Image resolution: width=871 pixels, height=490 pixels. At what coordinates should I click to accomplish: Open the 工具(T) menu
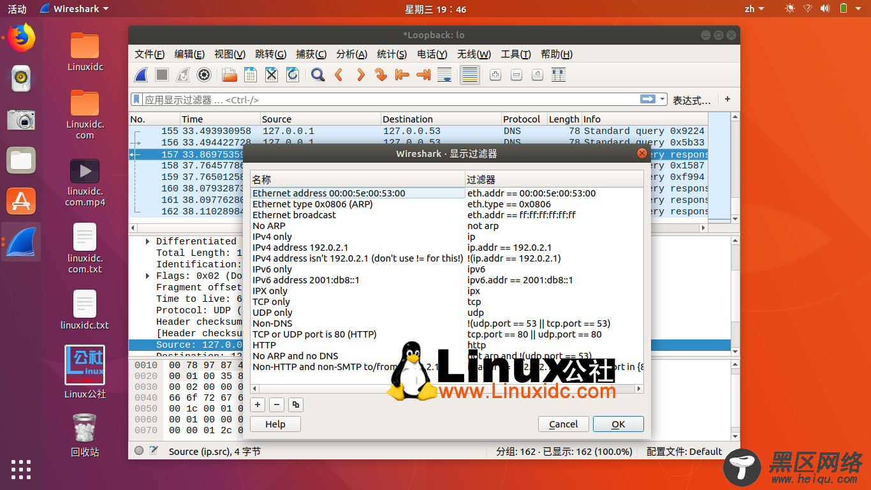[516, 54]
